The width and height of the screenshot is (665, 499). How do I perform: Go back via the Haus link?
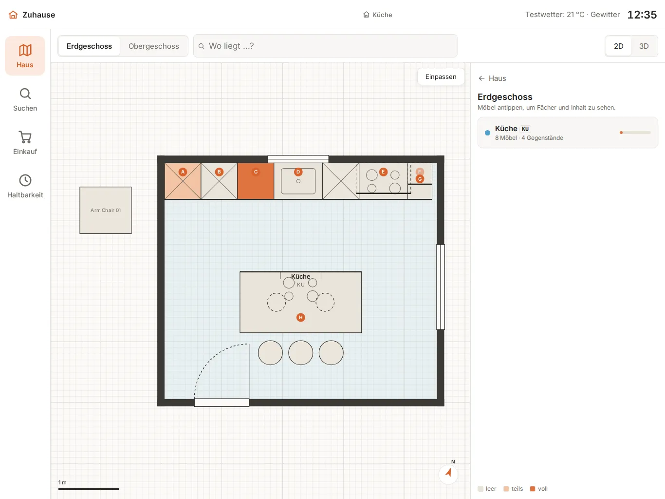(492, 78)
